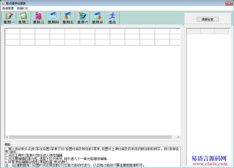Click the horizontal scrollbar left arrow
The image size is (234, 168).
[7, 137]
